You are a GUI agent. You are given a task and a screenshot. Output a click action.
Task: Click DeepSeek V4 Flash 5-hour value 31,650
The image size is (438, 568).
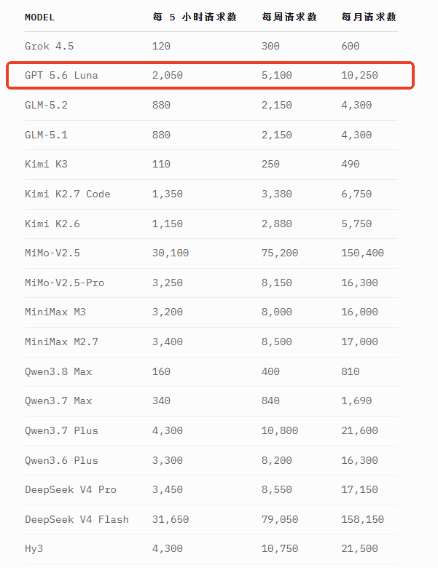[x=171, y=519]
